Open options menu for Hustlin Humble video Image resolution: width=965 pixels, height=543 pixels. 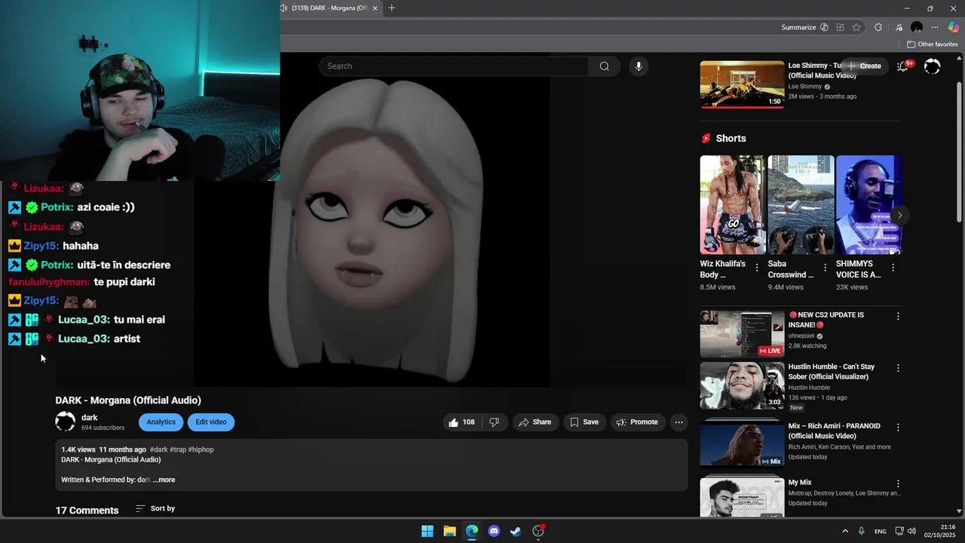898,368
